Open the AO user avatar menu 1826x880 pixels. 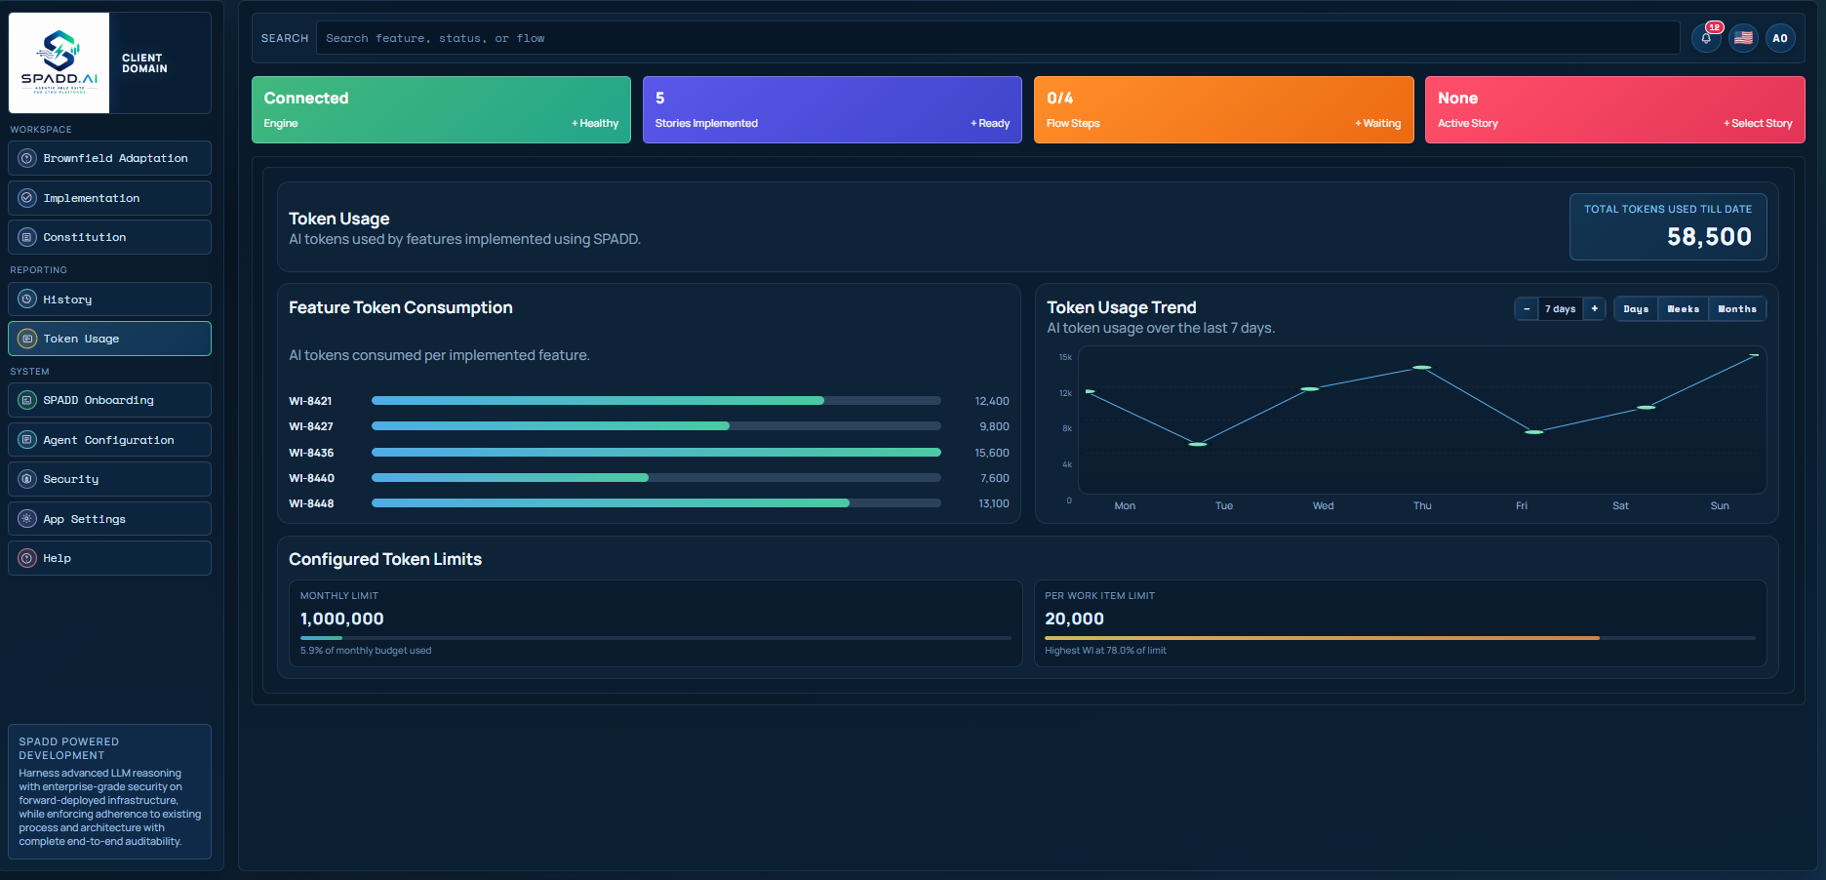tap(1780, 38)
